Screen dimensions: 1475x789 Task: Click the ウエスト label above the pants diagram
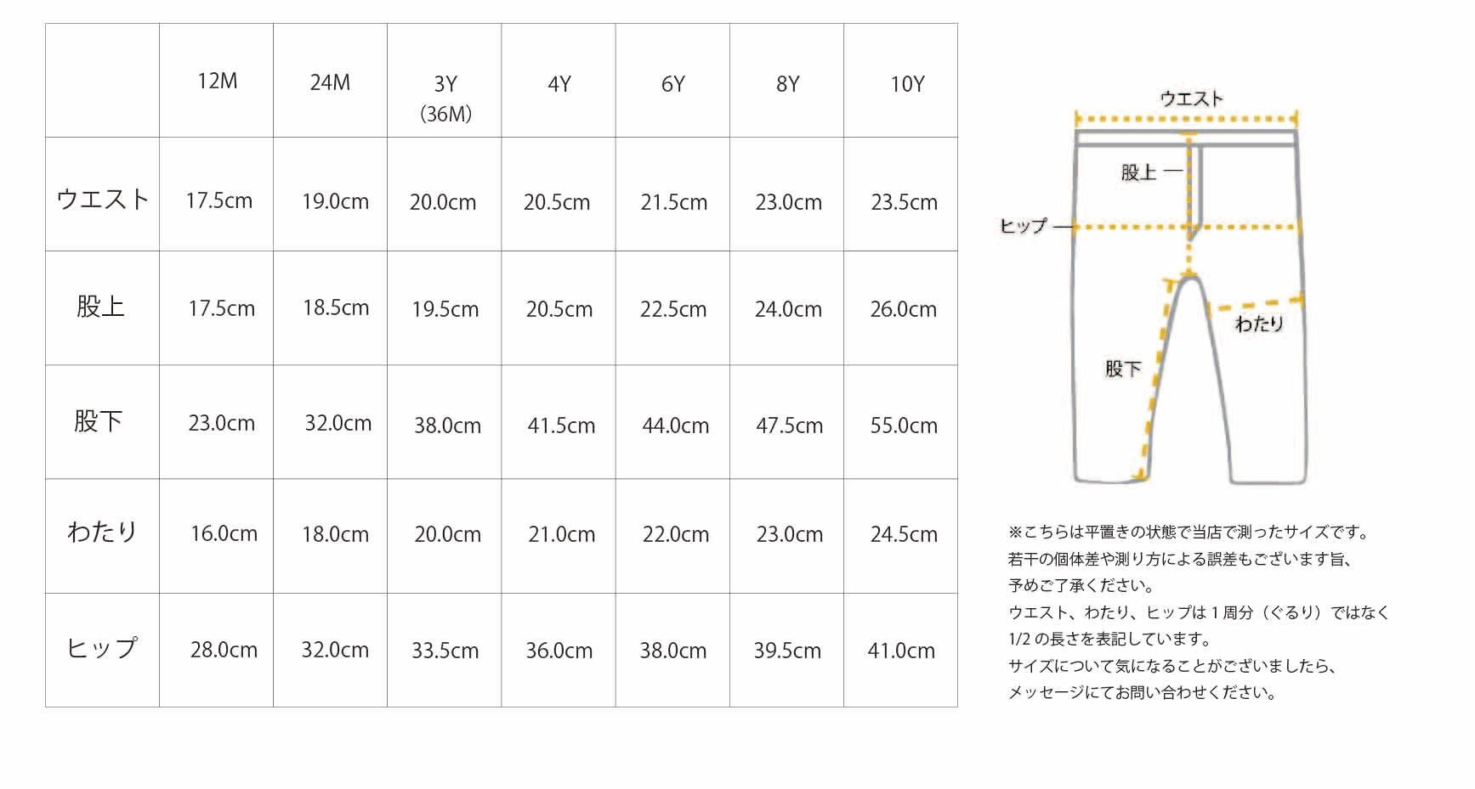1191,99
